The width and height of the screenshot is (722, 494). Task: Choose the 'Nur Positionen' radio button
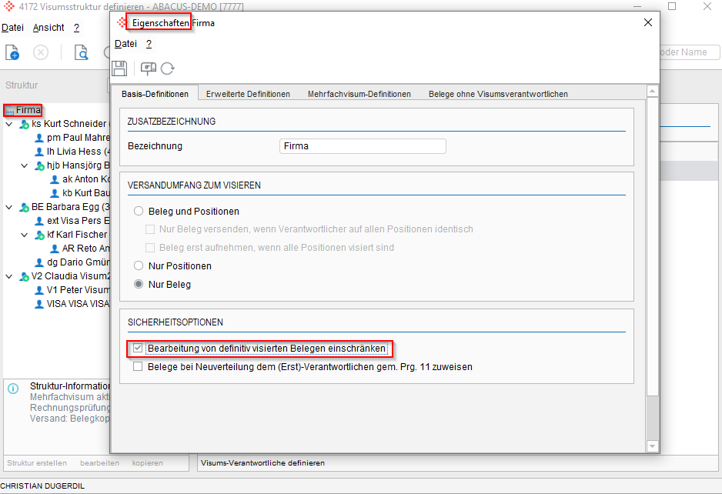(x=139, y=265)
